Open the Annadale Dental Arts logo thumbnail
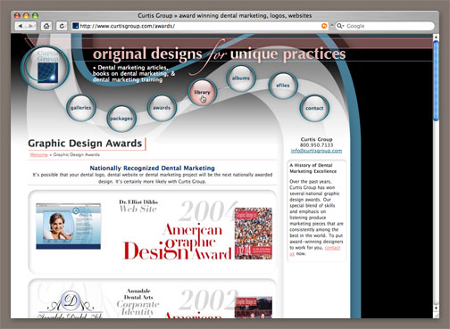This screenshot has height=329, width=450. (x=71, y=303)
